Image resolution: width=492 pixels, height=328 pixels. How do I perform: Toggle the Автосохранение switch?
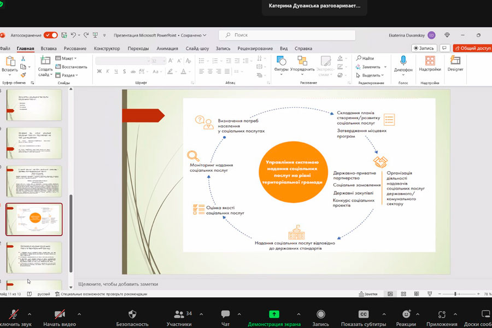click(x=50, y=35)
